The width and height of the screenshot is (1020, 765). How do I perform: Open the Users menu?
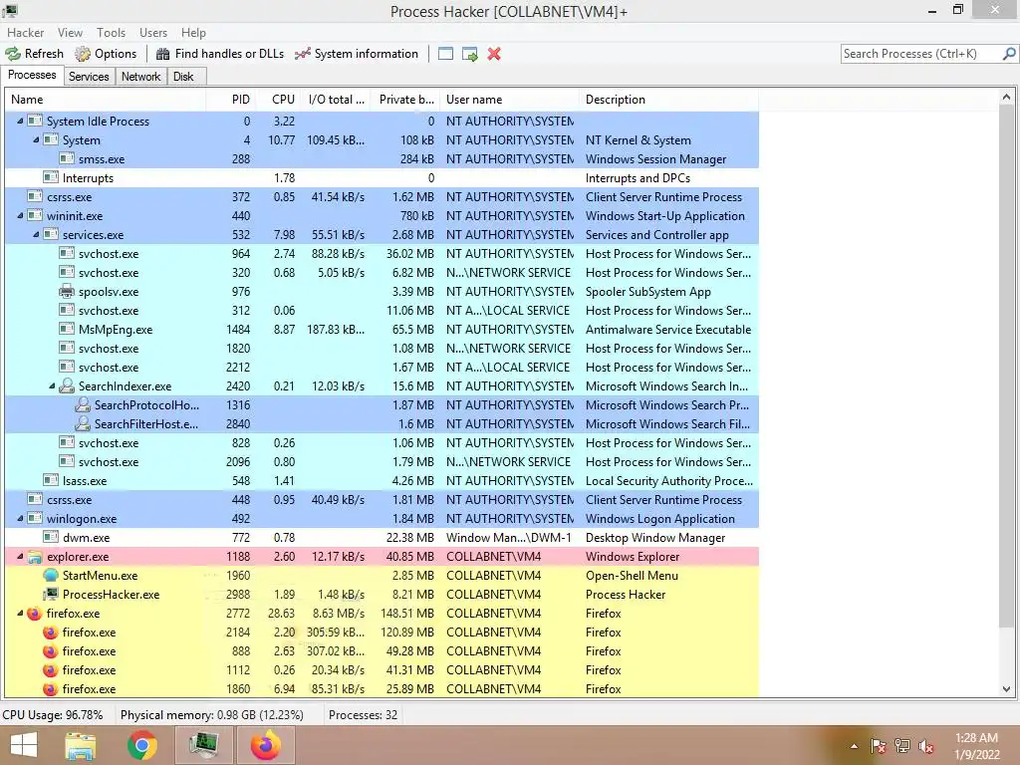(152, 33)
